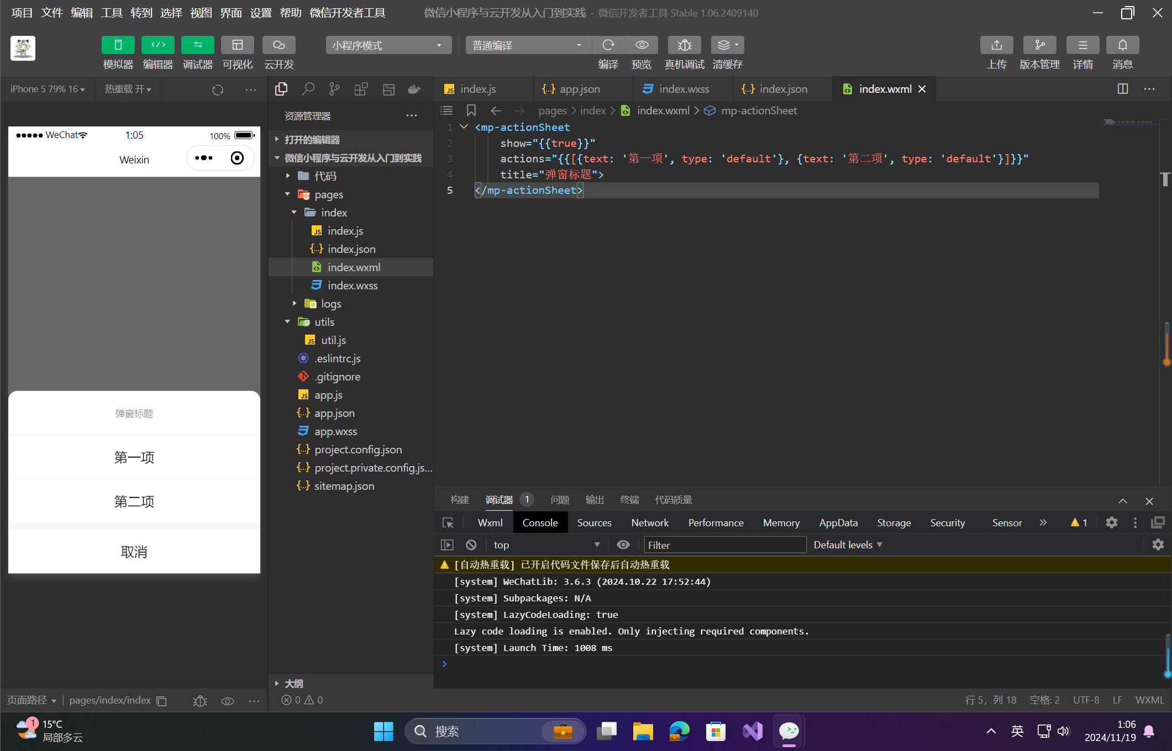Tap the 取消 button in the simulator
The image size is (1172, 751).
[134, 552]
